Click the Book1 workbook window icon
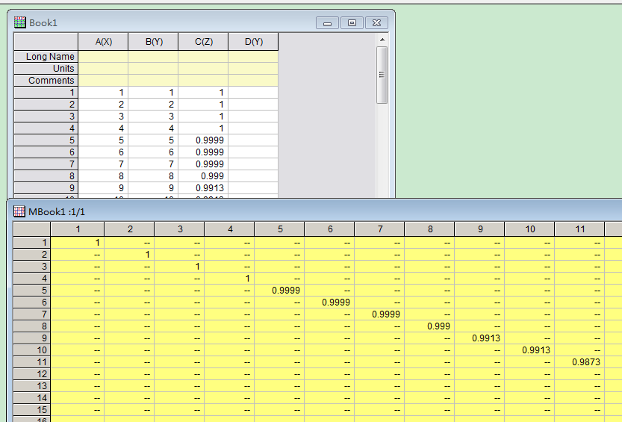Image resolution: width=622 pixels, height=422 pixels. click(x=19, y=22)
